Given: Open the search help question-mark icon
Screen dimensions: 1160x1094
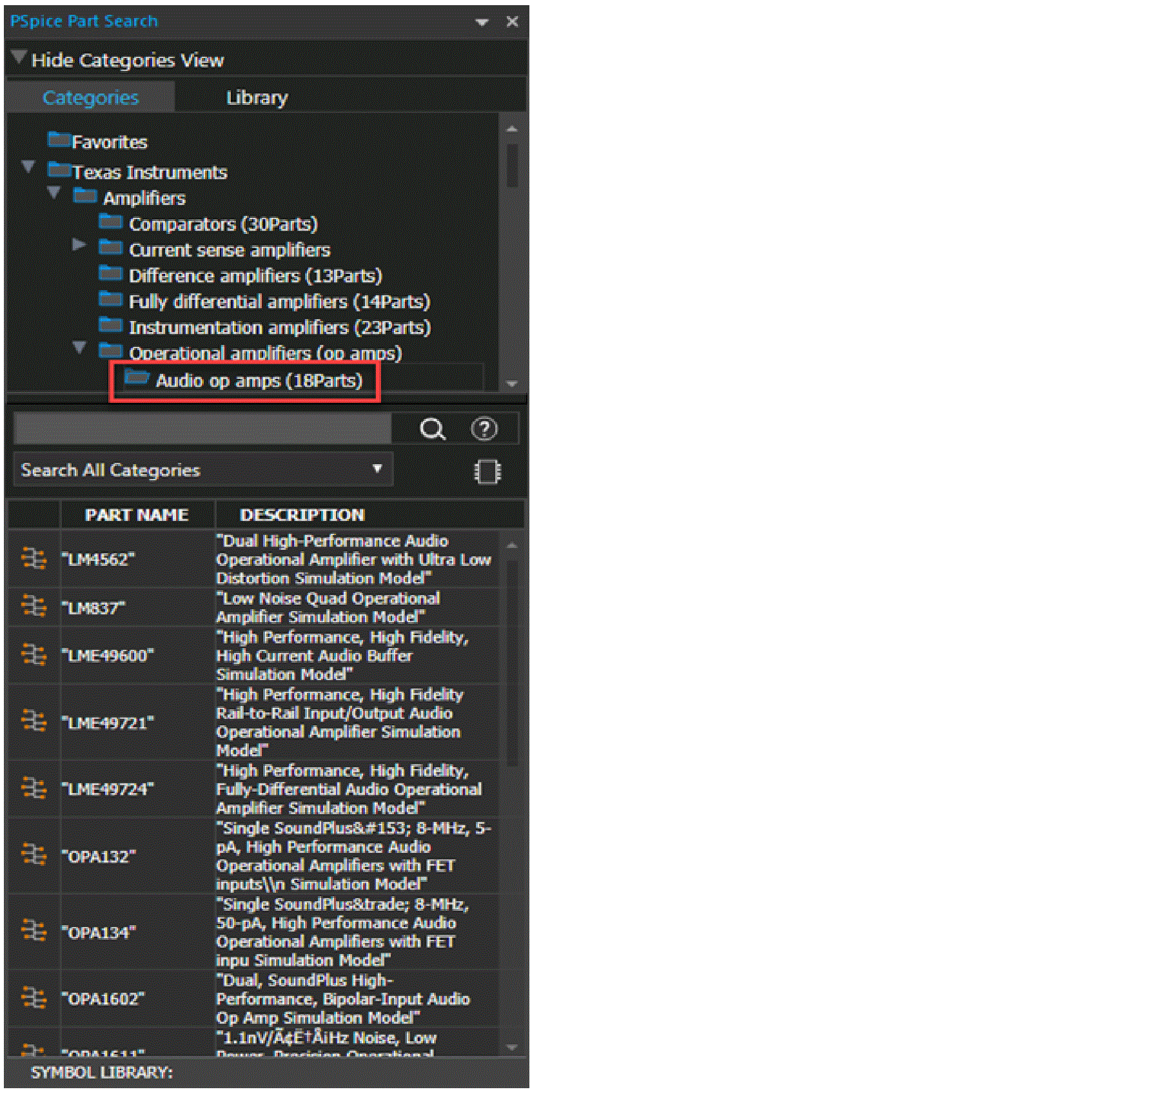Looking at the screenshot, I should coord(484,429).
